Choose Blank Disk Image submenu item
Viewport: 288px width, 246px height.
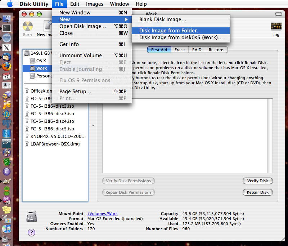click(181, 19)
